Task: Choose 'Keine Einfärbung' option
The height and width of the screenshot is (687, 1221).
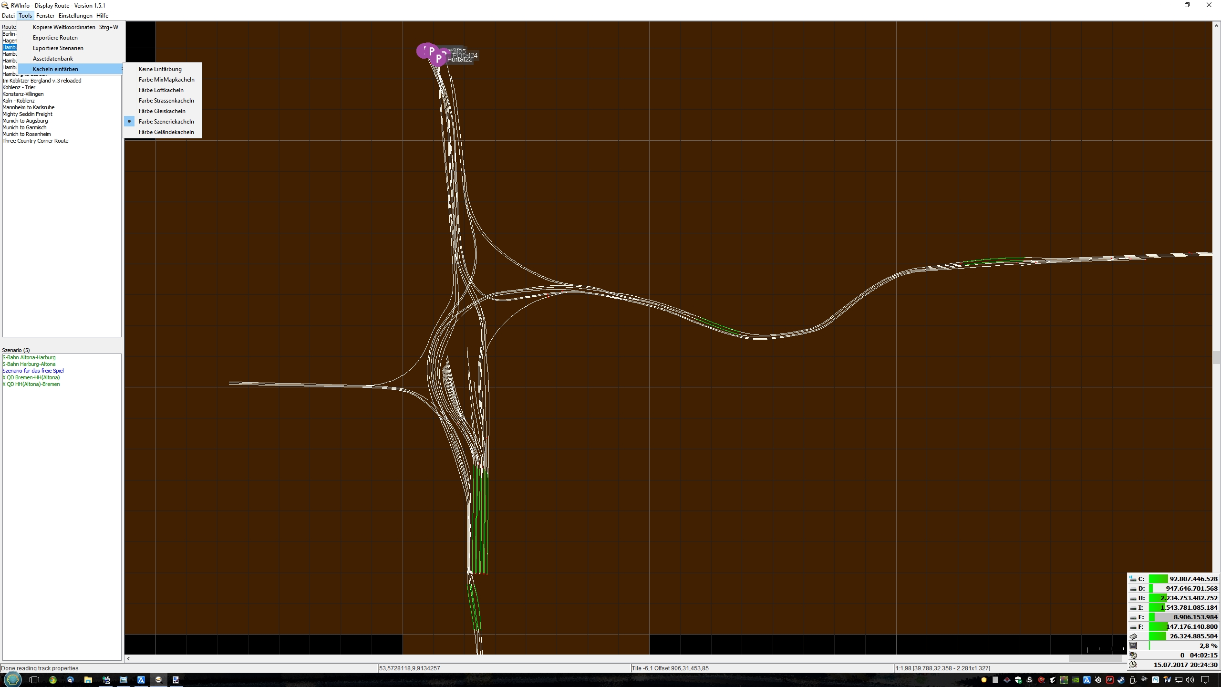Action: (x=160, y=69)
